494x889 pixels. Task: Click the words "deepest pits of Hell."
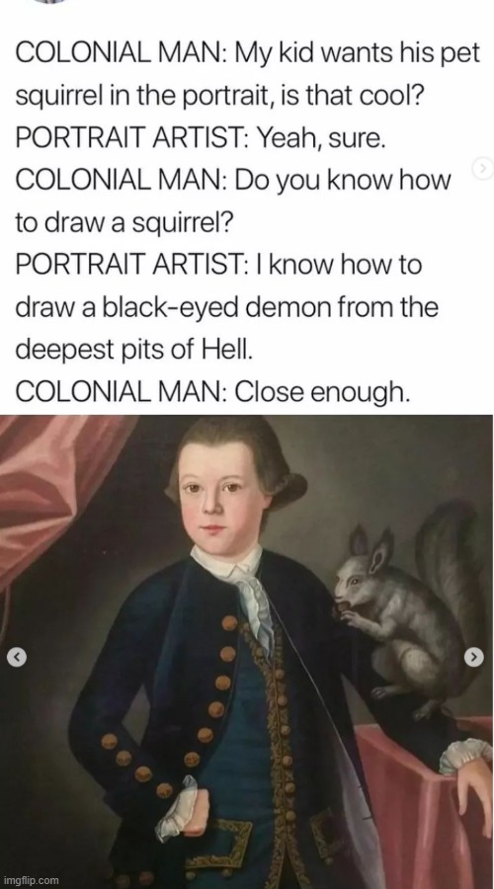click(132, 350)
